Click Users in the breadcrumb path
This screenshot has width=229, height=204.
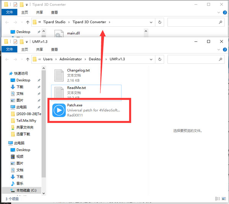point(48,59)
